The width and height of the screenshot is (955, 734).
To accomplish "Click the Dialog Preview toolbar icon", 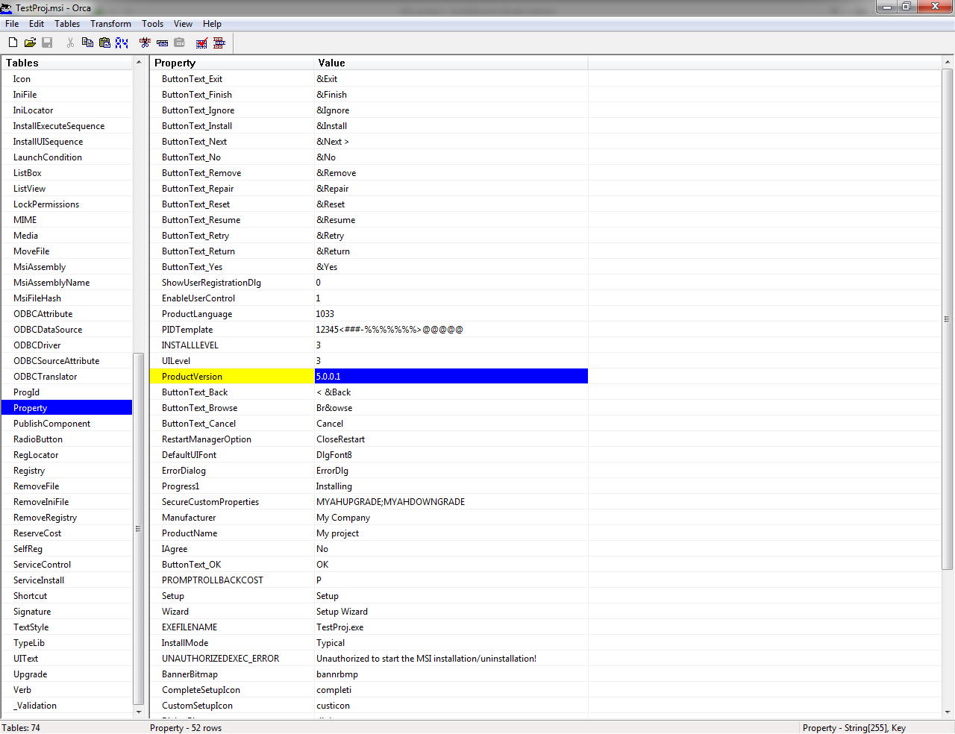I will click(219, 43).
